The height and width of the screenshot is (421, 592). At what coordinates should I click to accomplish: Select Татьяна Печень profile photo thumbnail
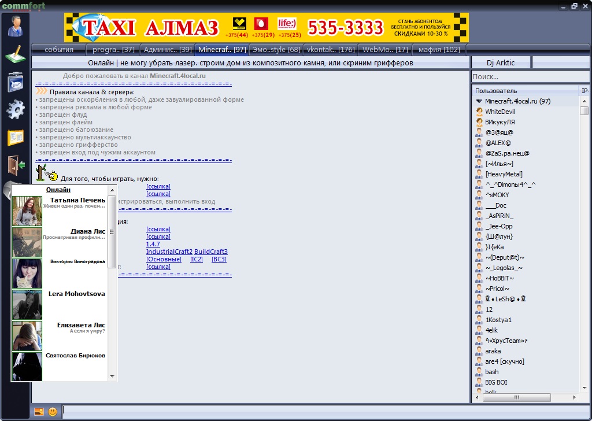[x=27, y=211]
